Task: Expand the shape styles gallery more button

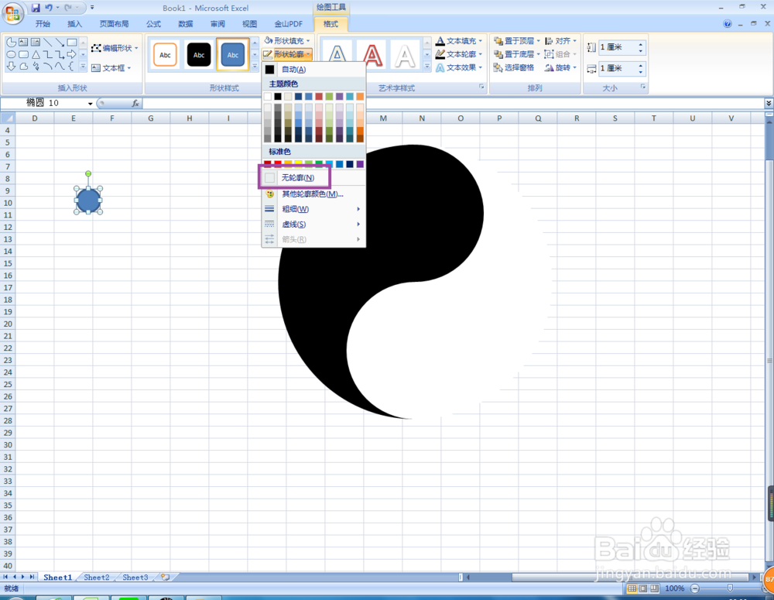Action: (255, 66)
